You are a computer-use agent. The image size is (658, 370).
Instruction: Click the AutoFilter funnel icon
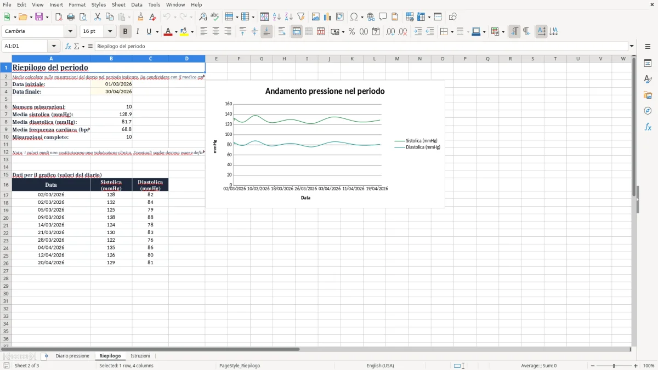301,17
